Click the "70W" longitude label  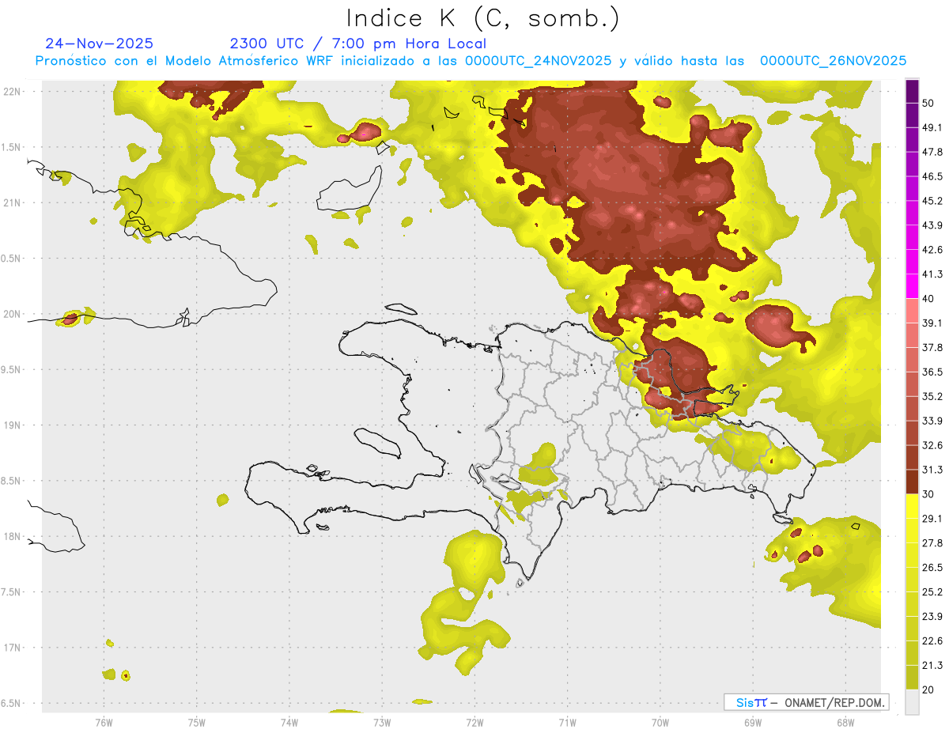tap(660, 723)
